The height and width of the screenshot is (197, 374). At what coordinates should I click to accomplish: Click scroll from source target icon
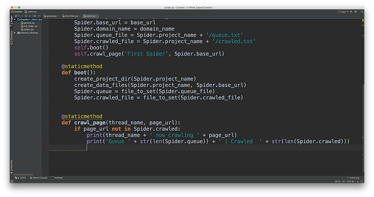[x=26, y=16]
